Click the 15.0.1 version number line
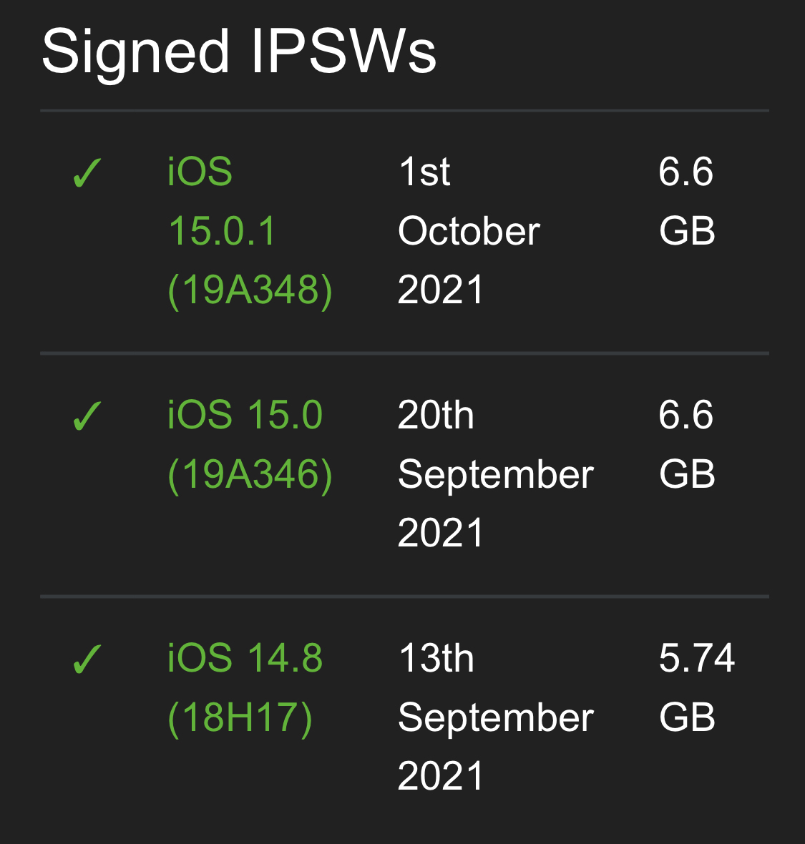Viewport: 805px width, 844px height. click(x=222, y=232)
